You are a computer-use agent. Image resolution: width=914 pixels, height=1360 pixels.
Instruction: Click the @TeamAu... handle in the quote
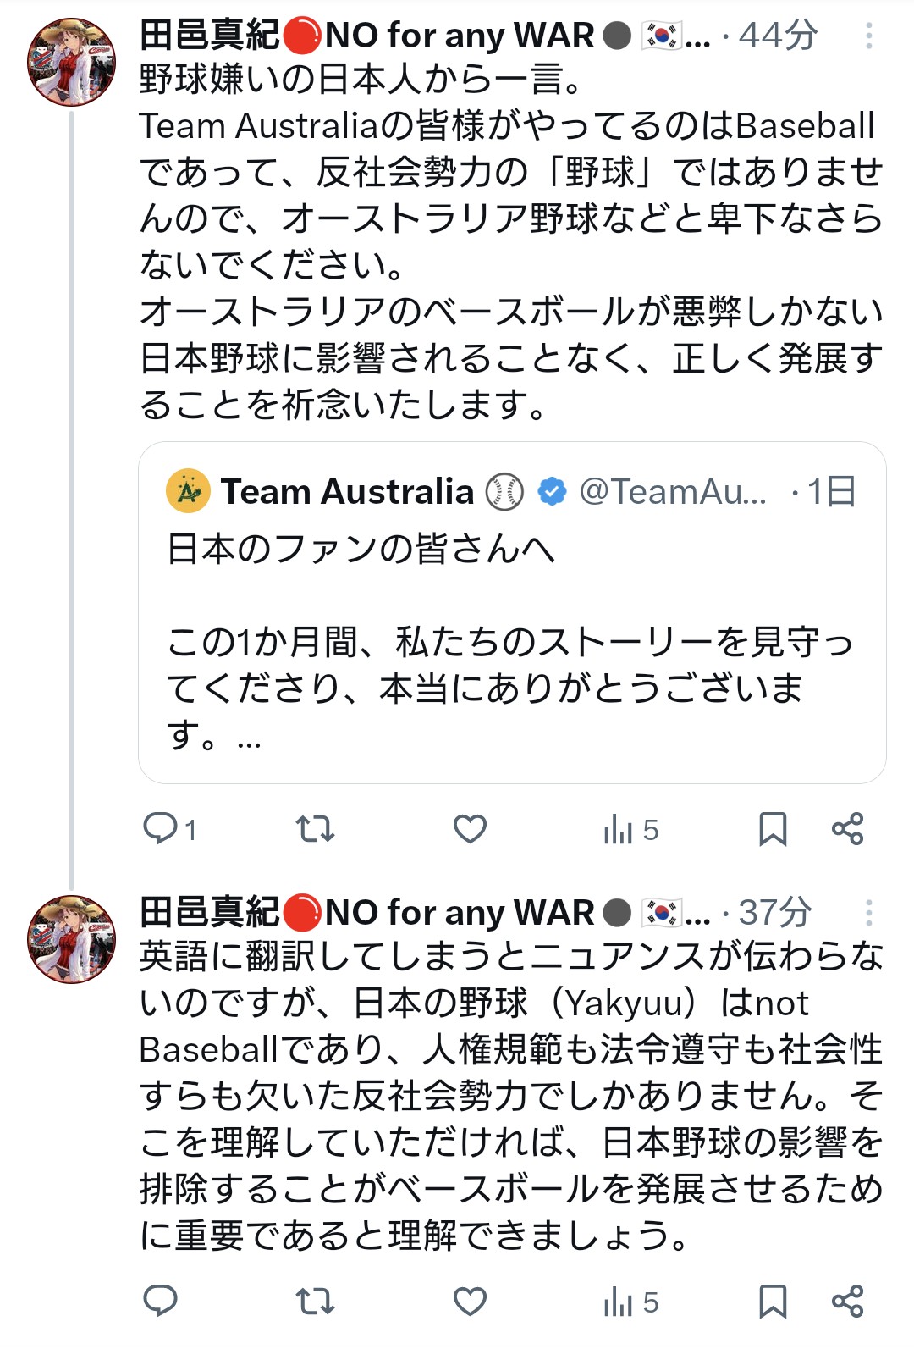673,492
